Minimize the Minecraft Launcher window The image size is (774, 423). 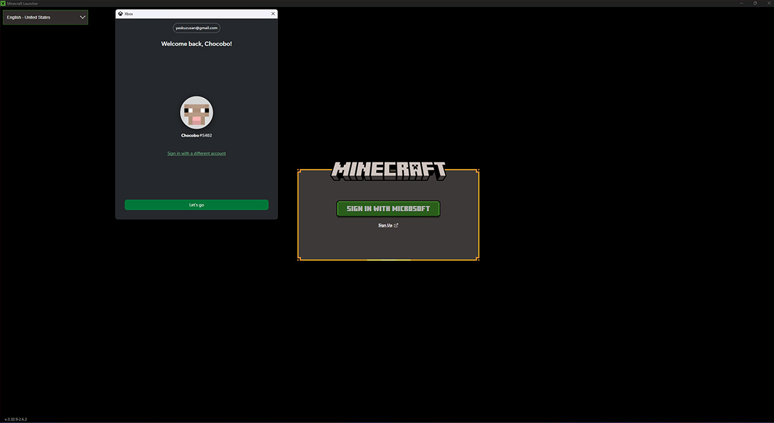742,3
